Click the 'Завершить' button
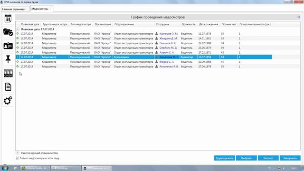Viewport: 304px width, 171px height. pyautogui.click(x=290, y=158)
